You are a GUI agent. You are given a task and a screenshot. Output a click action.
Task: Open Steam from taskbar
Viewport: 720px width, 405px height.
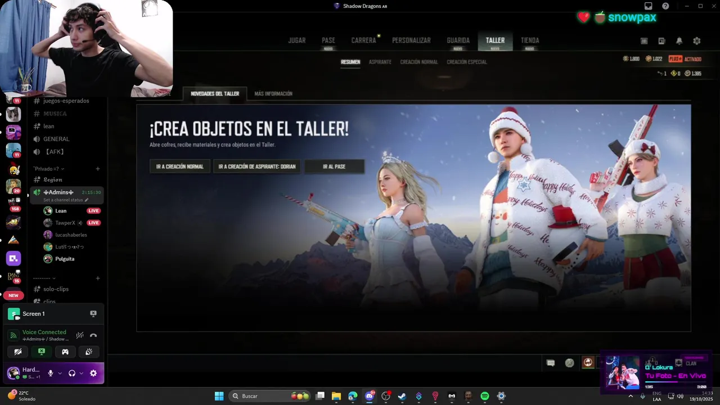pyautogui.click(x=402, y=396)
